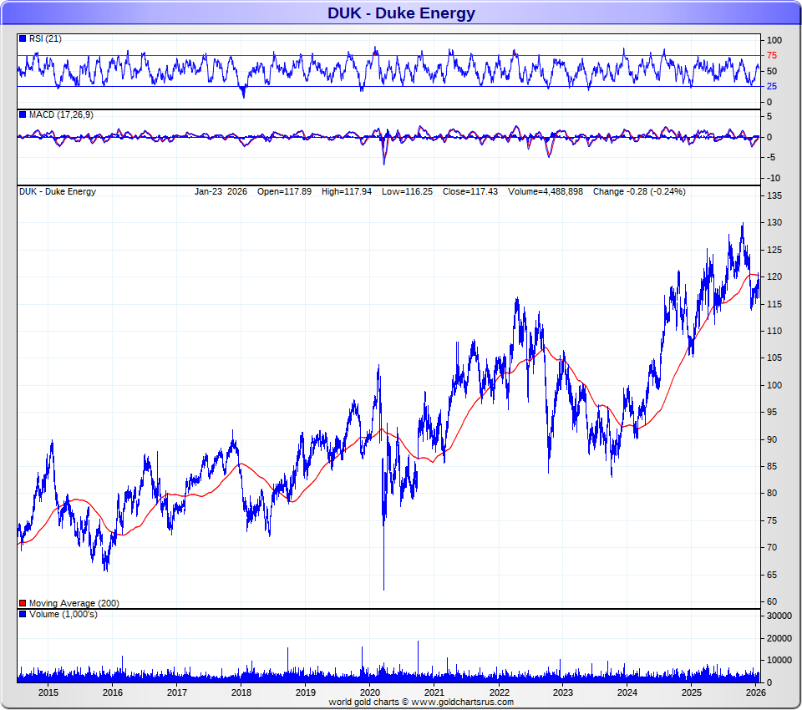Click the red Moving Average legend swatch

23,603
